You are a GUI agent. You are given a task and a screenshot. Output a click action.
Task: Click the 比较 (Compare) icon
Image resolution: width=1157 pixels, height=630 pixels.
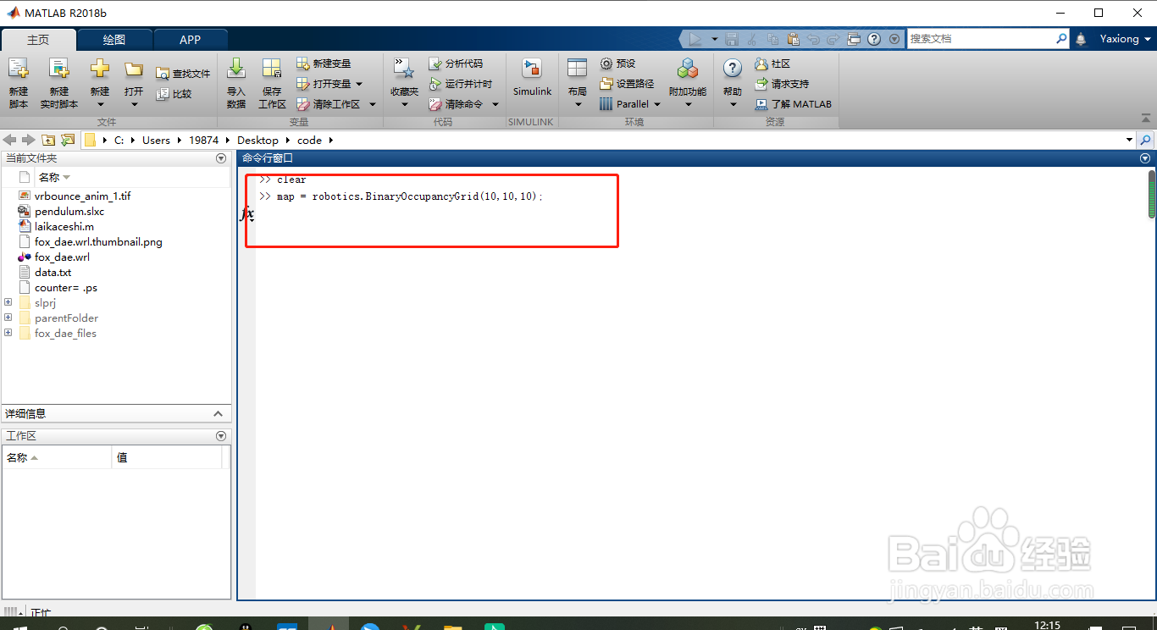(163, 94)
